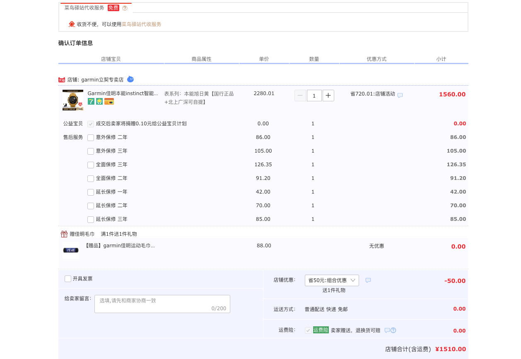Click the question mark icon in 运费险 row
Viewport: 521px width, 359px height.
click(393, 330)
